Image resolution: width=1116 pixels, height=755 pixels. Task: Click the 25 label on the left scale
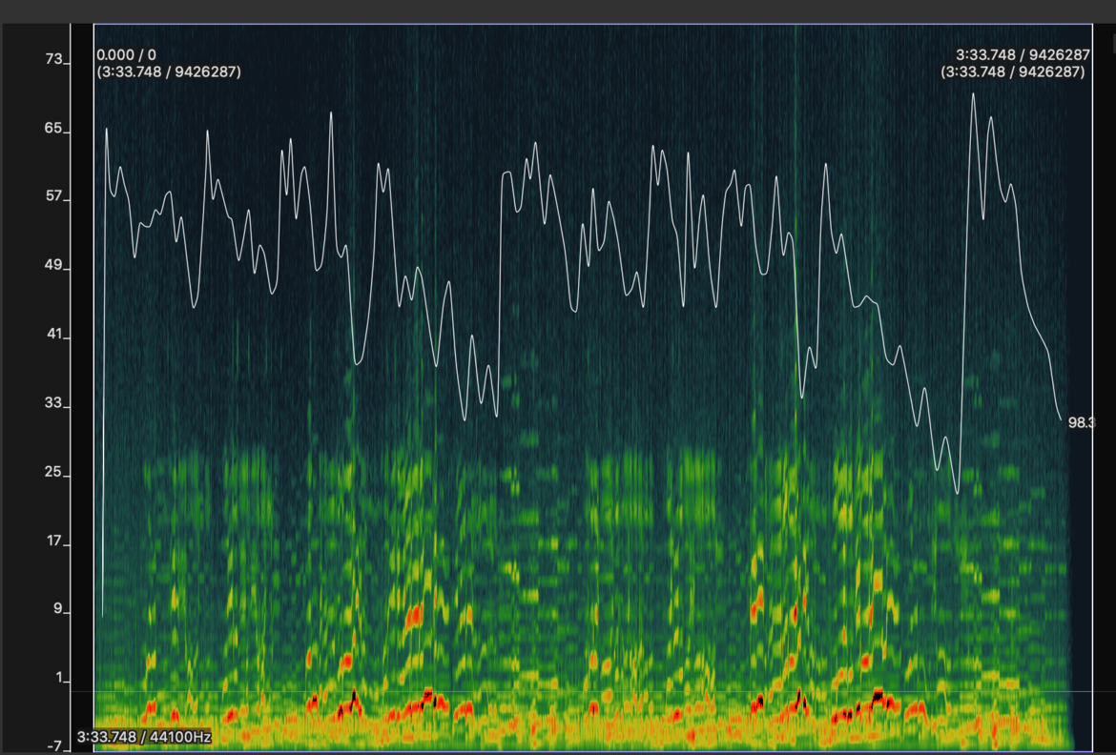tap(52, 472)
